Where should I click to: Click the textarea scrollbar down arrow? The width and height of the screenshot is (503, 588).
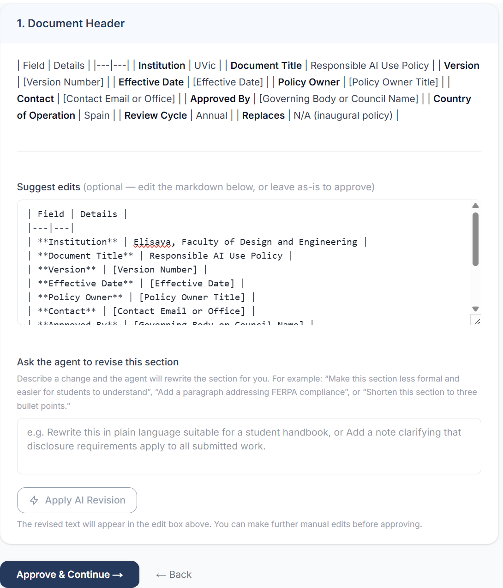click(x=475, y=309)
